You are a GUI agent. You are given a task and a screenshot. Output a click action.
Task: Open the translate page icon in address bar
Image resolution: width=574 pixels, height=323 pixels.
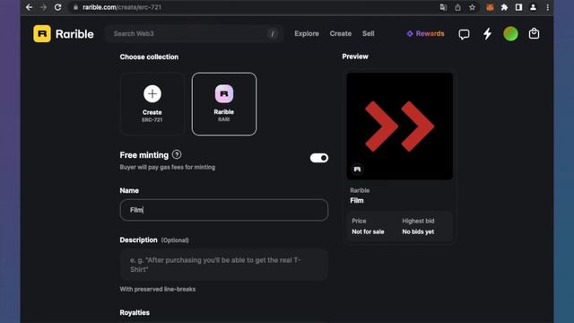coord(443,7)
